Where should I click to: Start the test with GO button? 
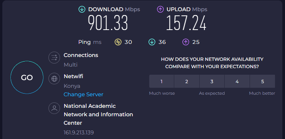pos(27,77)
